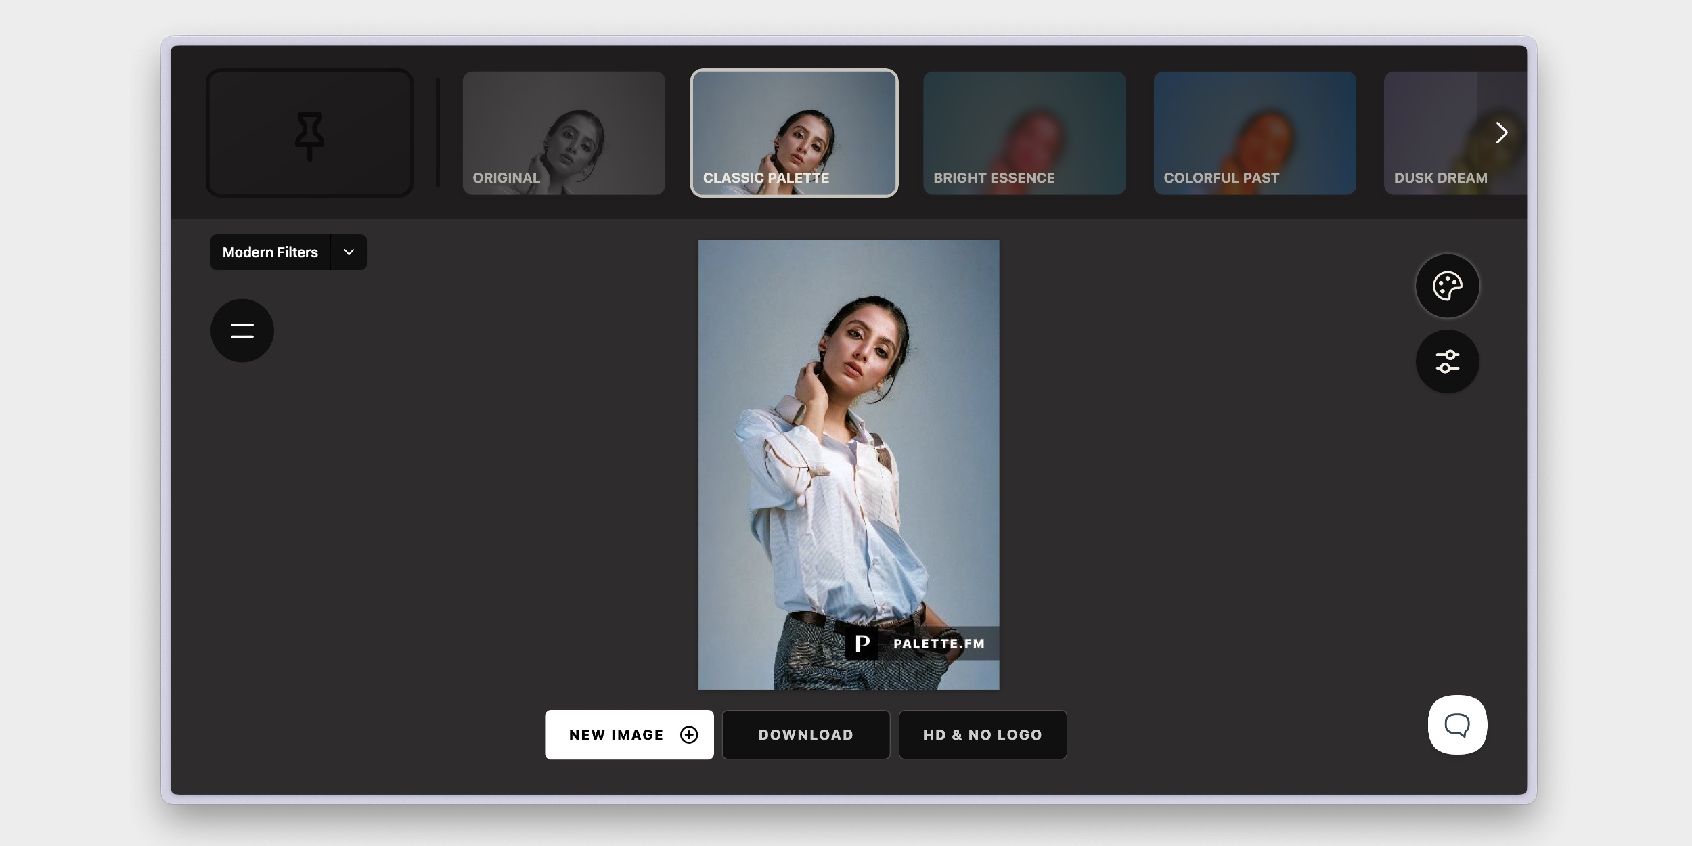Viewport: 1692px width, 846px height.
Task: Open the image adjustment settings
Action: point(1448,361)
